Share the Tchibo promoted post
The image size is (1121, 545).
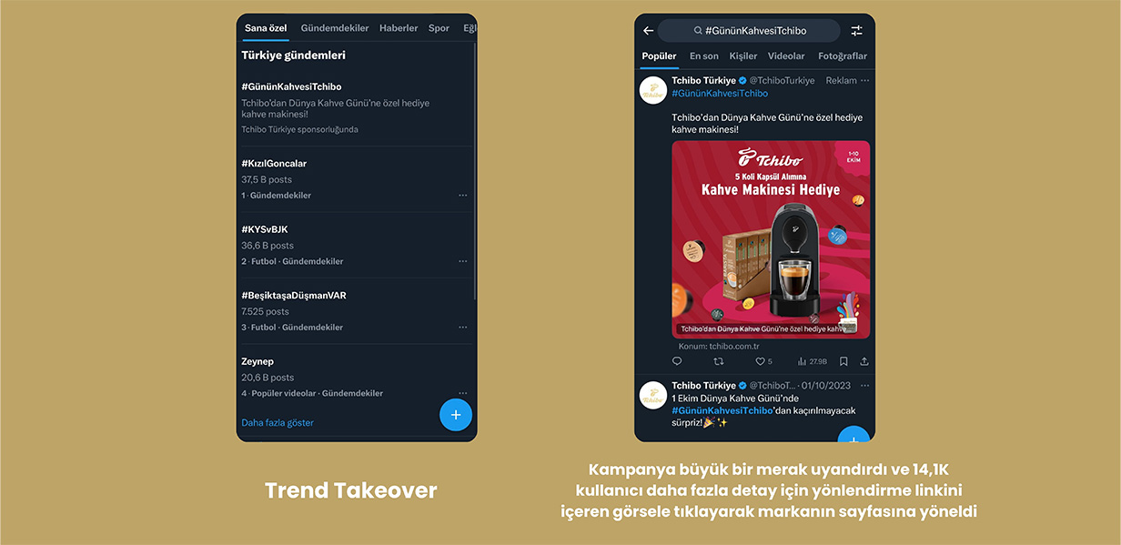(863, 361)
